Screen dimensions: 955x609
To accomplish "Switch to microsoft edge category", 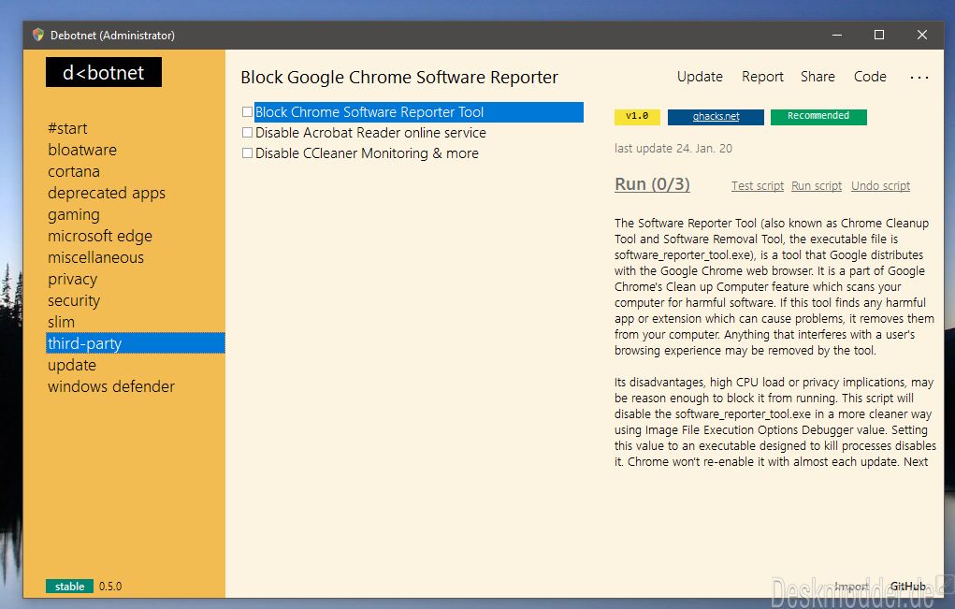I will [100, 237].
